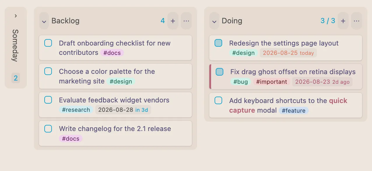Check the Add keyboard shortcuts task
The image size is (372, 171).
point(218,101)
